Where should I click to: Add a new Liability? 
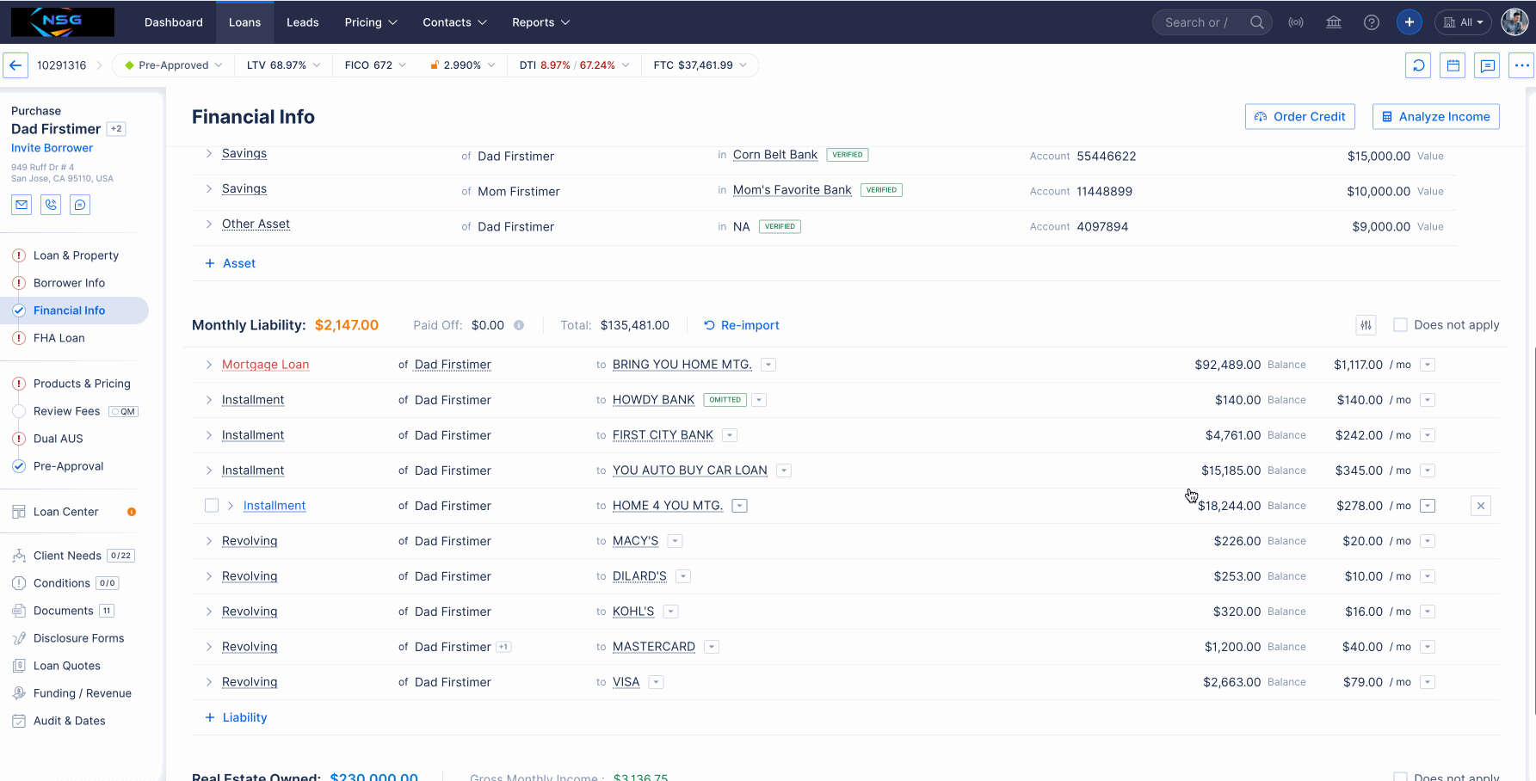pos(236,717)
